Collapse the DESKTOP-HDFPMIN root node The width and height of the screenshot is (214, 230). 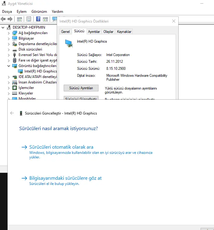(x=3, y=27)
